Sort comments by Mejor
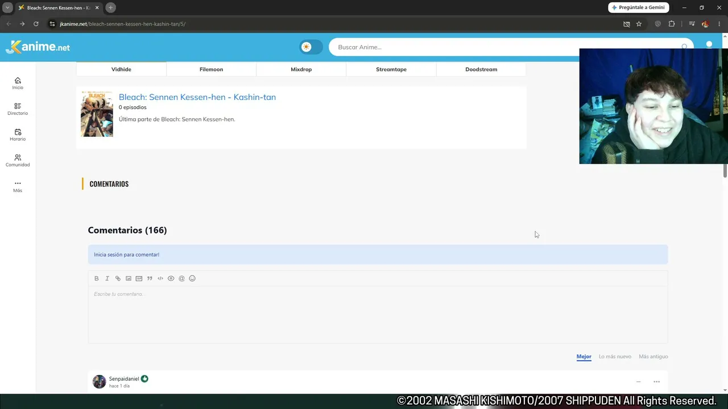 584,357
